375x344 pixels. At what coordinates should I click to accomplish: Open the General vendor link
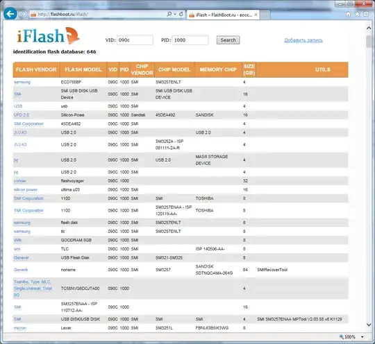coord(21,258)
